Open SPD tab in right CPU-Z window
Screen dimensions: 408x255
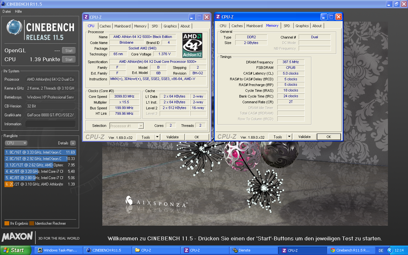(x=287, y=26)
